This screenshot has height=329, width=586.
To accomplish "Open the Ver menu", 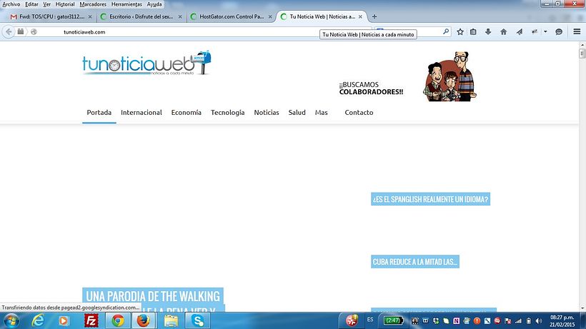I will tap(46, 4).
